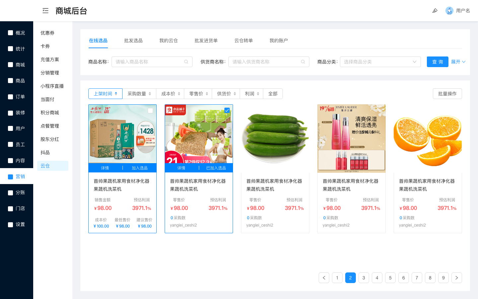Open the 批发进货单 tab
This screenshot has width=478, height=299.
[206, 41]
